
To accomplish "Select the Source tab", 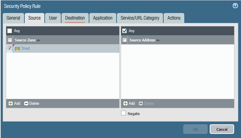I will coord(35,18).
